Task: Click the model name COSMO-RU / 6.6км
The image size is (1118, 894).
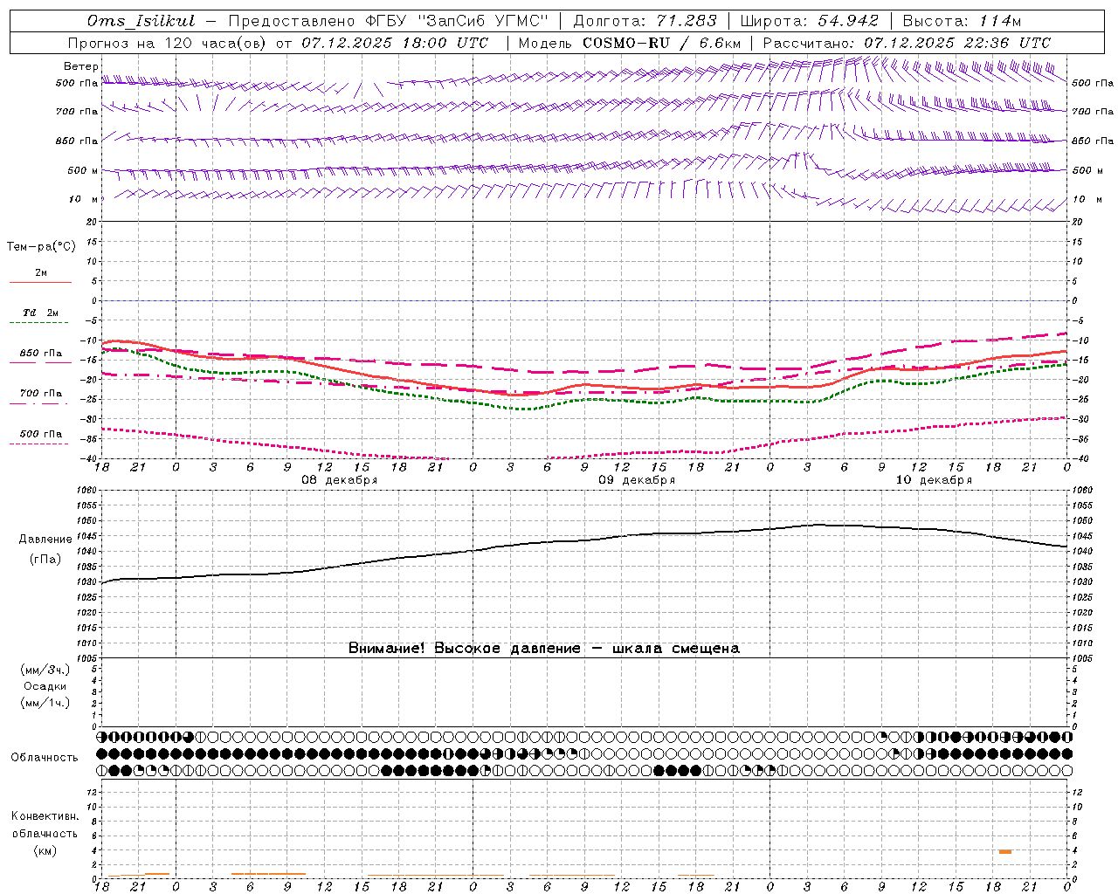Action: [661, 43]
